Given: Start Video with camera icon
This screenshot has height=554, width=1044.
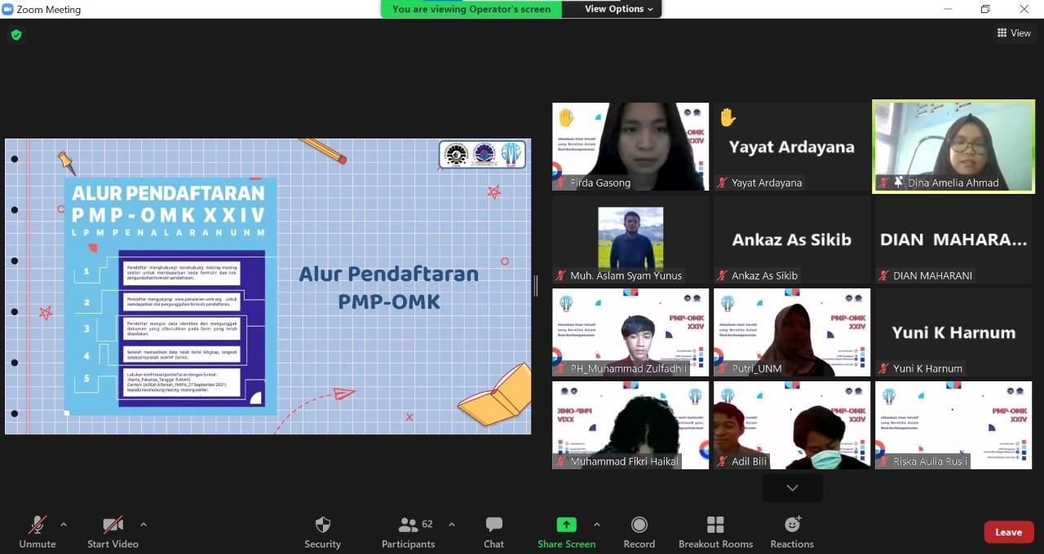Looking at the screenshot, I should 113,532.
